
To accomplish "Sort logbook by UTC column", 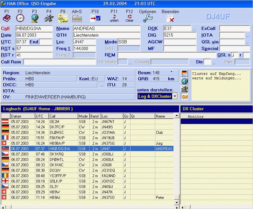I will 42,116.
